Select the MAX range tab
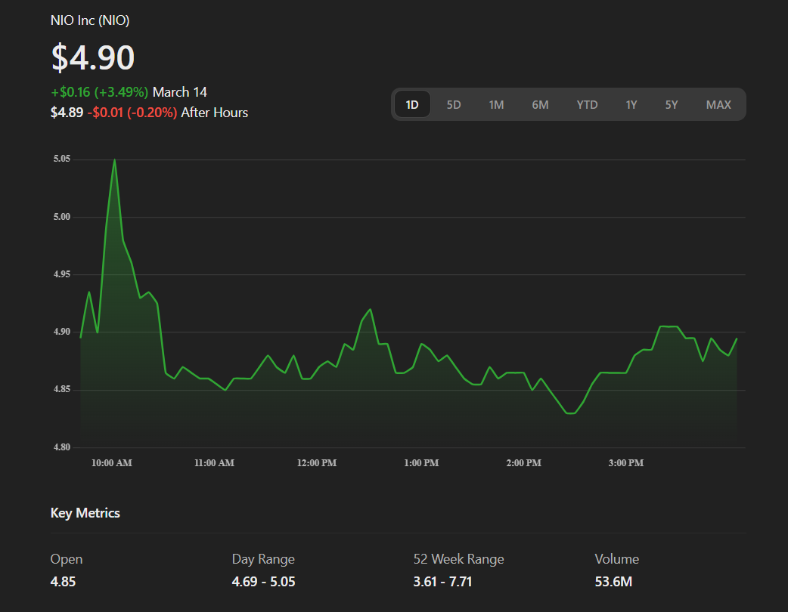Screen dimensions: 788x612 (718, 104)
